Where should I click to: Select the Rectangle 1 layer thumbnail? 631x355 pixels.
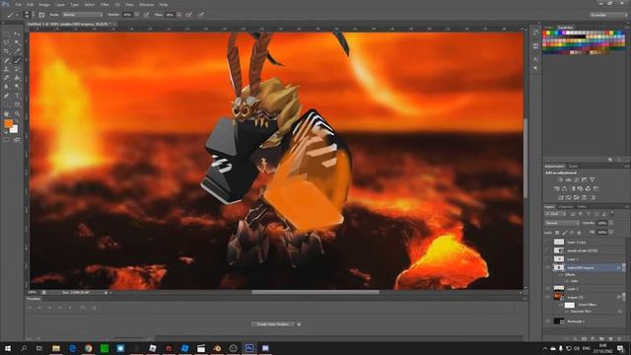click(x=559, y=321)
